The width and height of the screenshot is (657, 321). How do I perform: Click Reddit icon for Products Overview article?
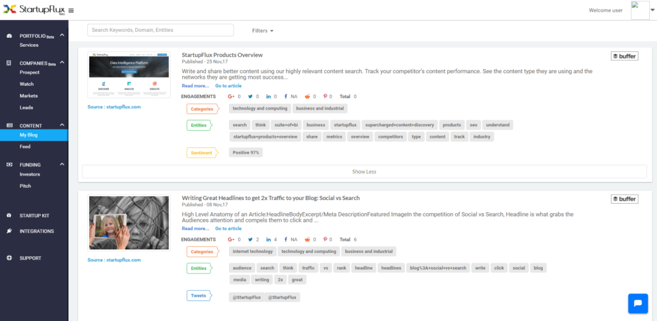tap(307, 97)
